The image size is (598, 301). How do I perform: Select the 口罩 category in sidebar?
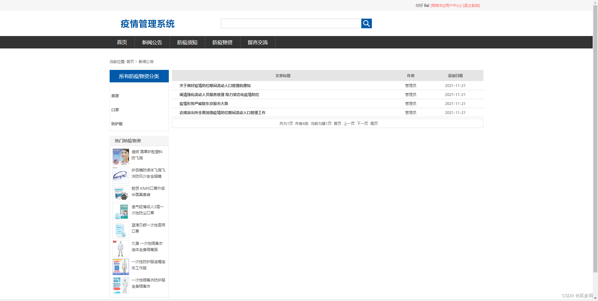(115, 110)
